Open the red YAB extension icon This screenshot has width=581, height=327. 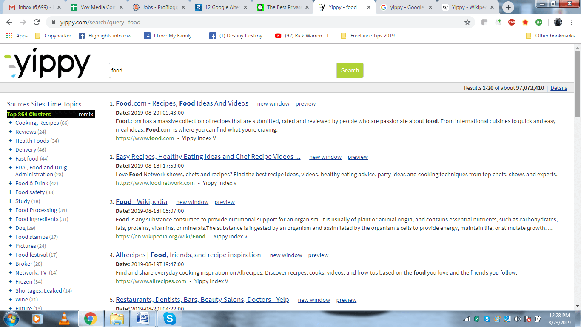[x=512, y=22]
